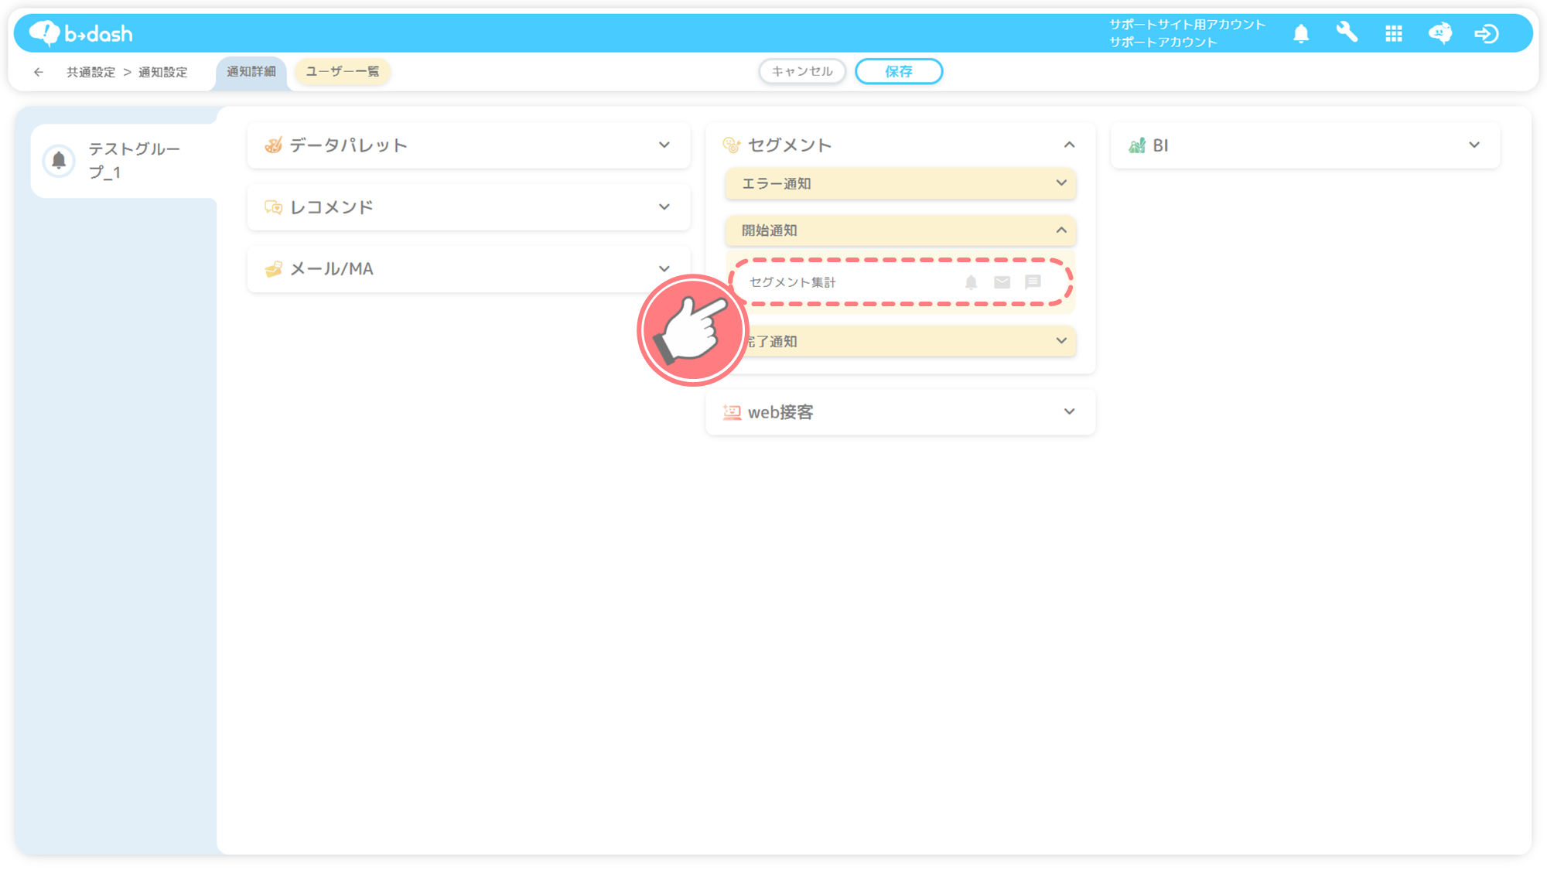The height and width of the screenshot is (870, 1547).
Task: Click the b→dash logo
Action: 81,33
